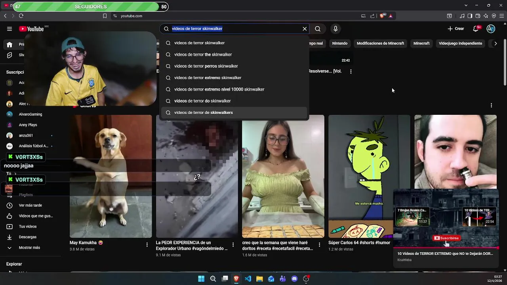Open the account avatar menu
Image resolution: width=507 pixels, height=285 pixels.
coord(491,28)
